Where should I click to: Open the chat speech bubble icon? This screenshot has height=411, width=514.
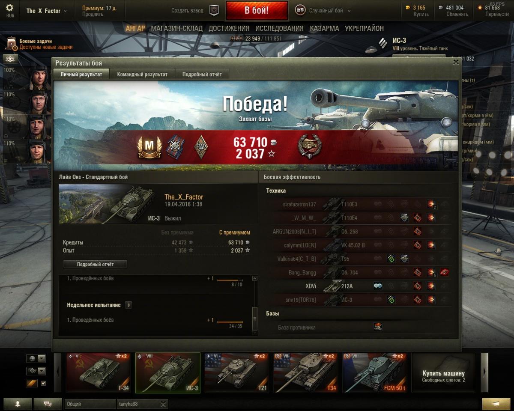[48, 403]
